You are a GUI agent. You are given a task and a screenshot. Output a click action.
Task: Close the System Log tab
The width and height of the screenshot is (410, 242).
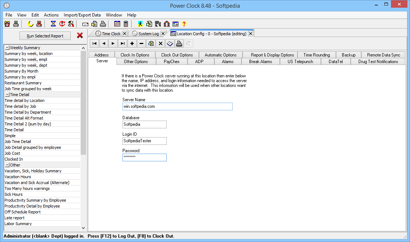click(163, 33)
